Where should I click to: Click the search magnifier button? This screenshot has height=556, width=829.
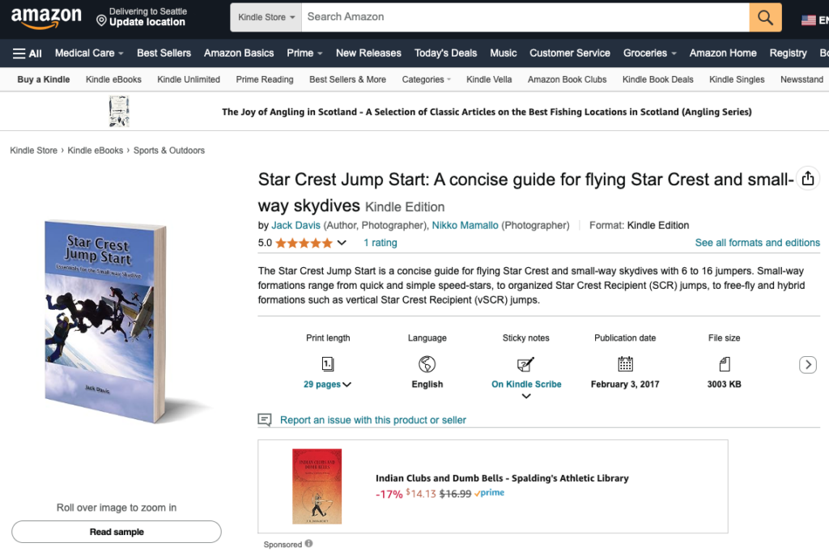tap(765, 17)
